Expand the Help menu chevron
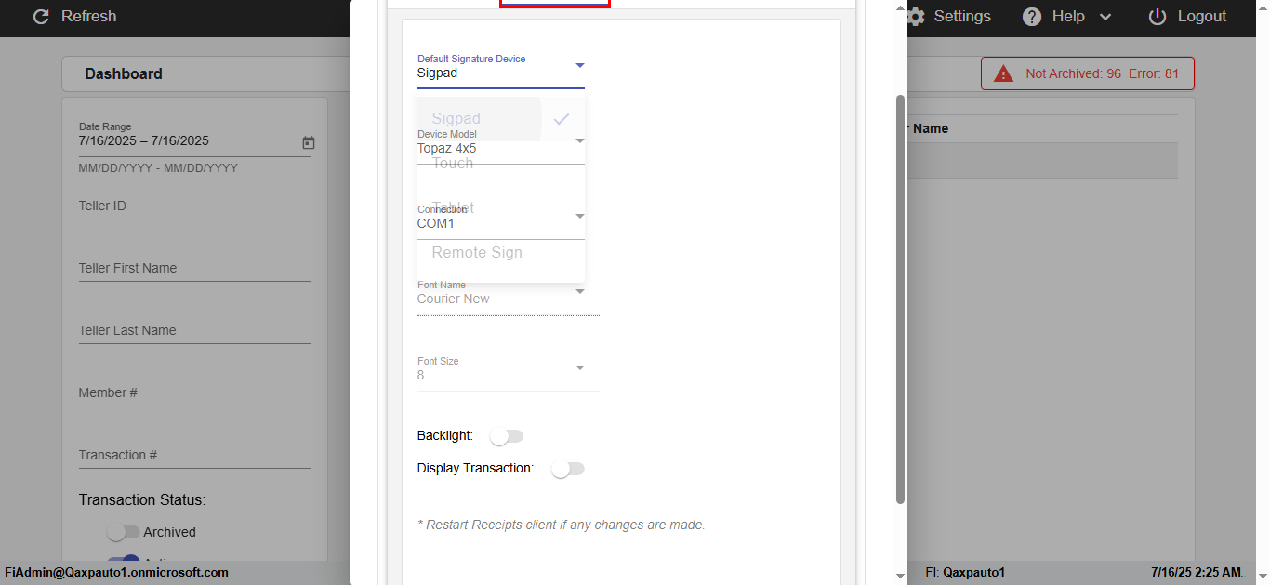This screenshot has width=1270, height=585. (x=1105, y=17)
